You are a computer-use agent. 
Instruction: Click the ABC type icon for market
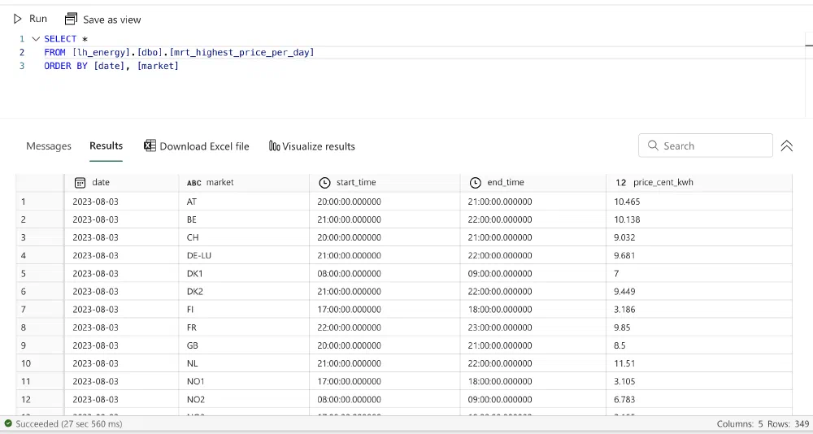click(194, 183)
